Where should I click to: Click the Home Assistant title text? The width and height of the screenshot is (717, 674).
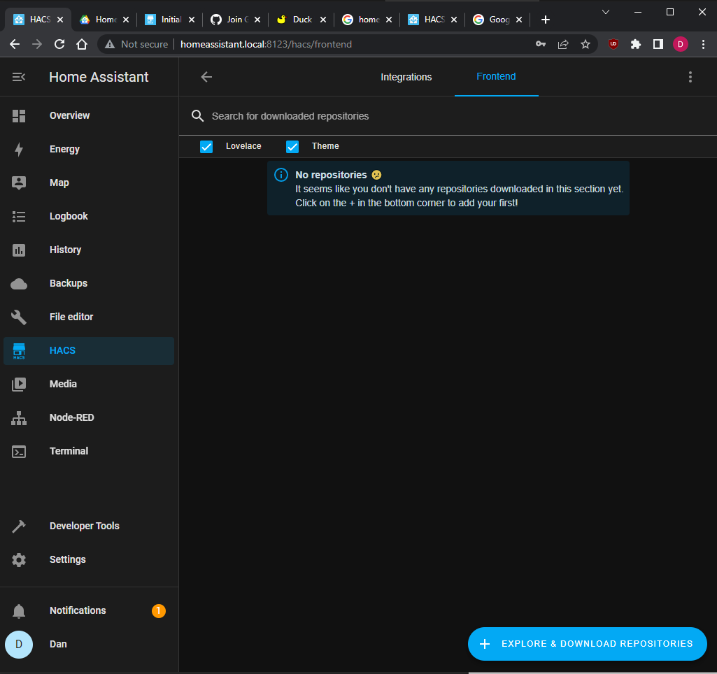tap(99, 77)
